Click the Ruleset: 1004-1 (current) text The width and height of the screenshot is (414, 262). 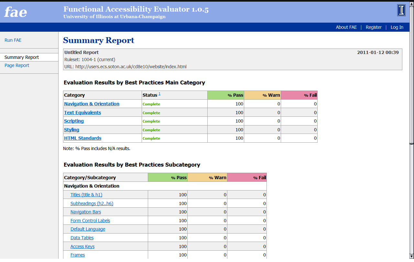point(90,60)
